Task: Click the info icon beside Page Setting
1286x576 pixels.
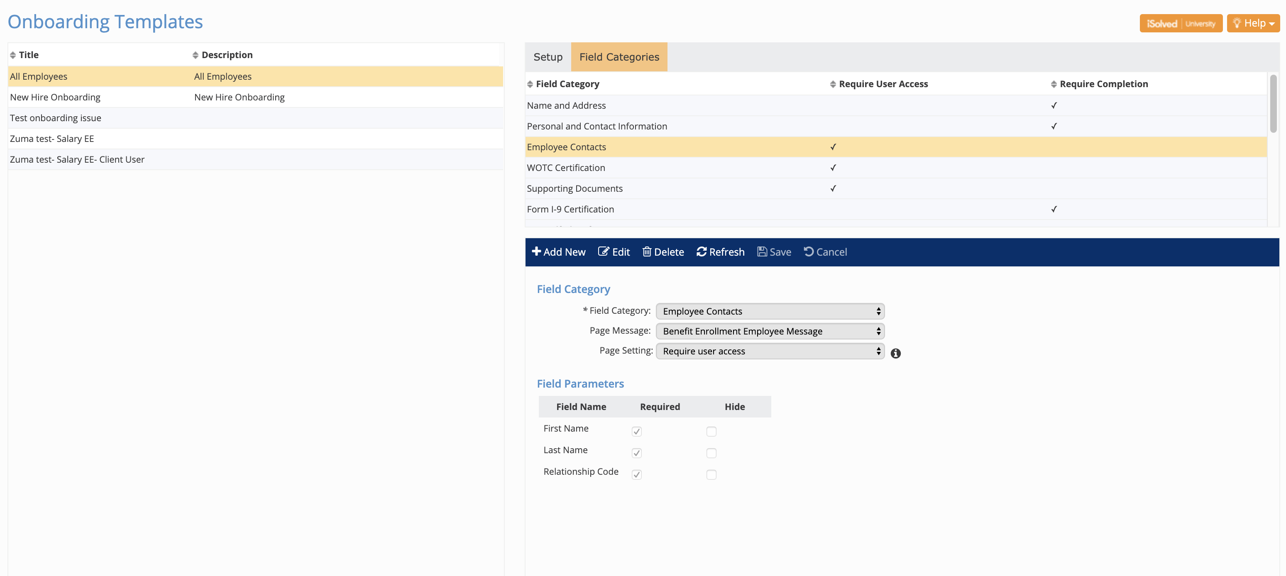Action: [896, 354]
